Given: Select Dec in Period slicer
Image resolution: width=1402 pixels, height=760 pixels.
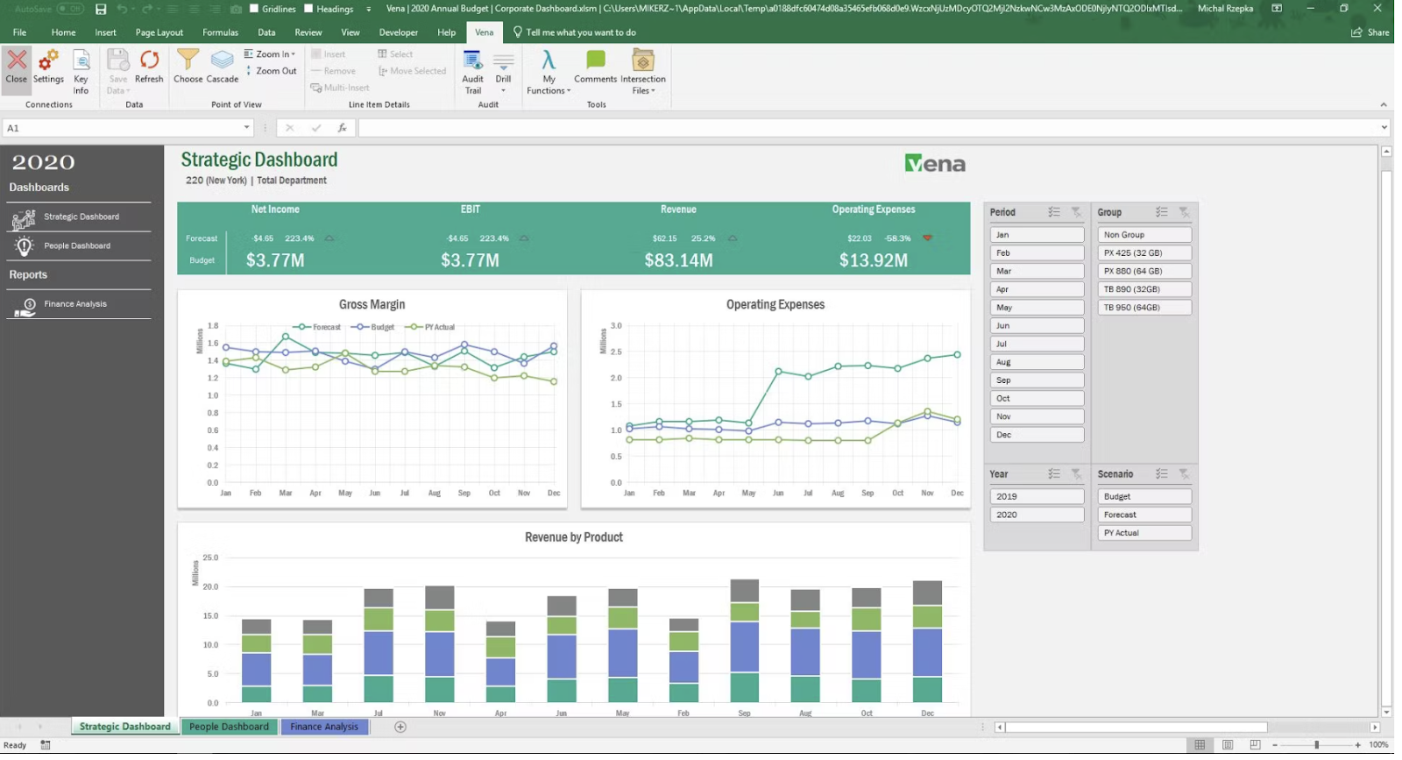Looking at the screenshot, I should pos(1037,435).
